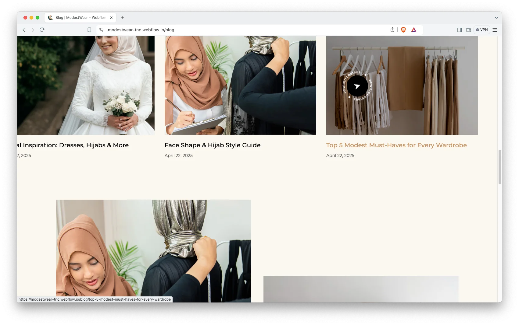Click the vertical page scrollbar thumb
Viewport: 519px width, 325px height.
click(x=499, y=167)
